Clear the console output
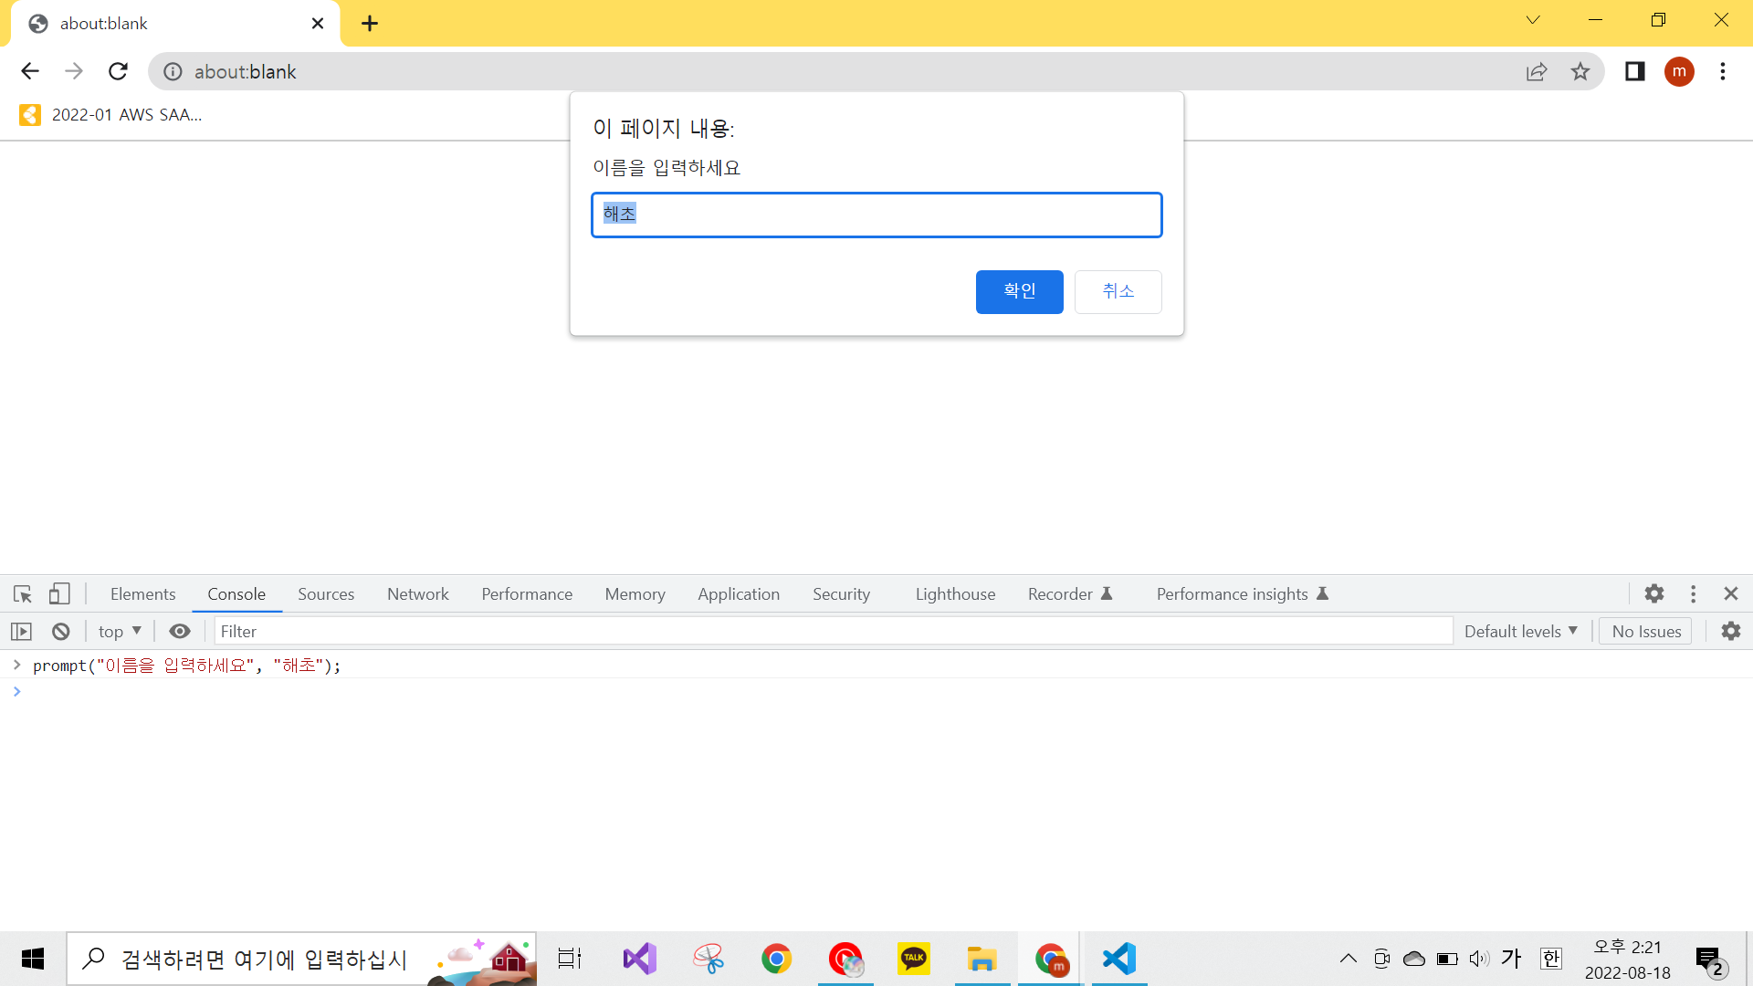 (x=59, y=631)
